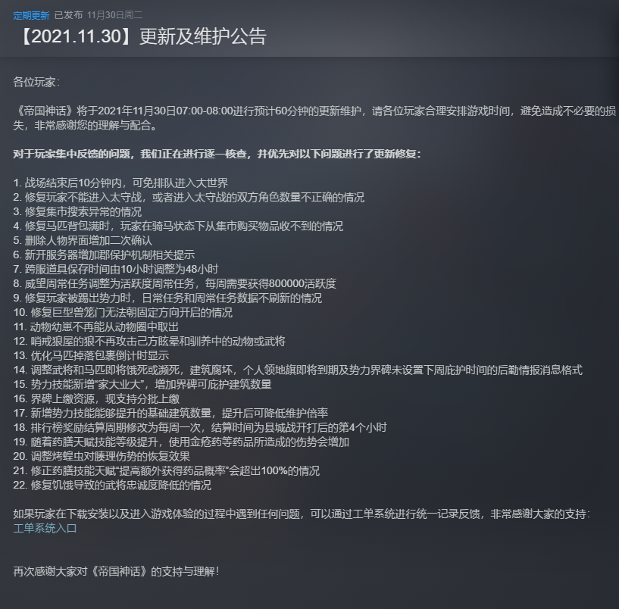
Task: Click item 16 界碑上缴资源 line
Action: pyautogui.click(x=96, y=398)
